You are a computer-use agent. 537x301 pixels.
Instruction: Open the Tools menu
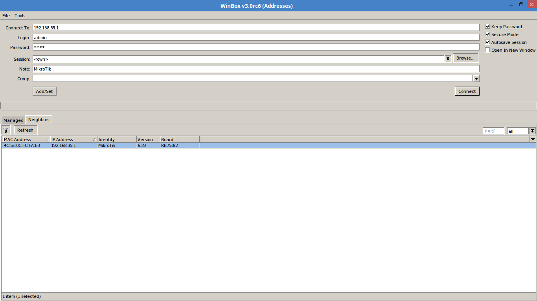(20, 16)
